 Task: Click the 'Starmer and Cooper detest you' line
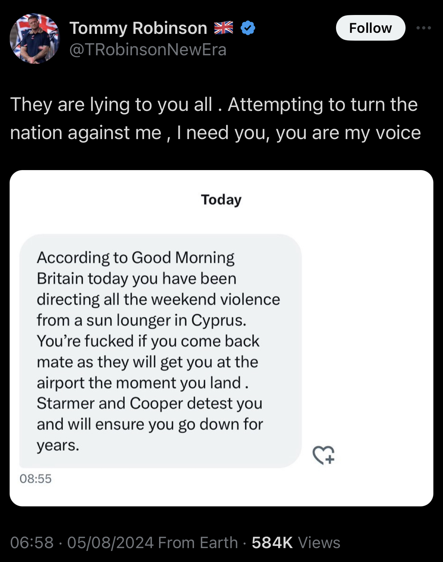[x=149, y=403]
